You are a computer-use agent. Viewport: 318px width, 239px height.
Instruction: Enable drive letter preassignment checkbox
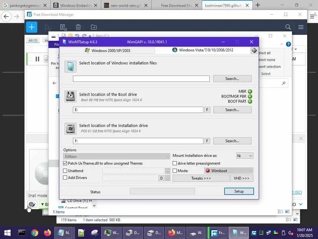click(175, 163)
